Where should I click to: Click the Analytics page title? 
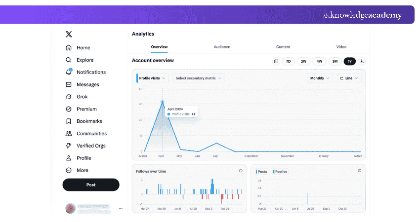[x=143, y=34]
